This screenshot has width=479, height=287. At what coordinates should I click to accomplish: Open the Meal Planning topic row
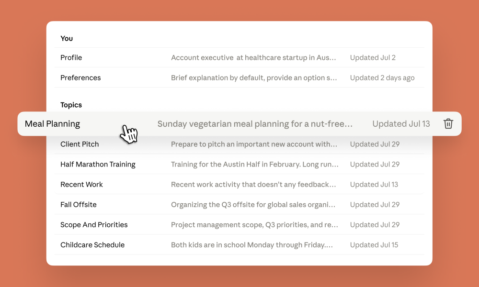[x=239, y=123]
